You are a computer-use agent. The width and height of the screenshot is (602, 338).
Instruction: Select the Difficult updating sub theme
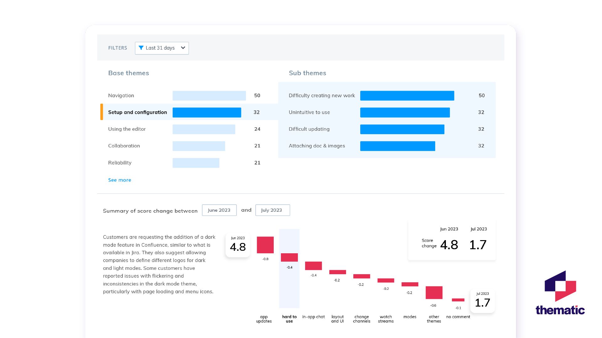309,129
